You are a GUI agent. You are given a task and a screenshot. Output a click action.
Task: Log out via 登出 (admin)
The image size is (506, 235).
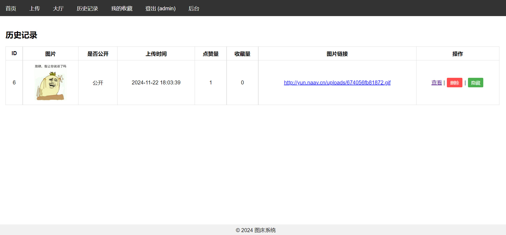[160, 8]
